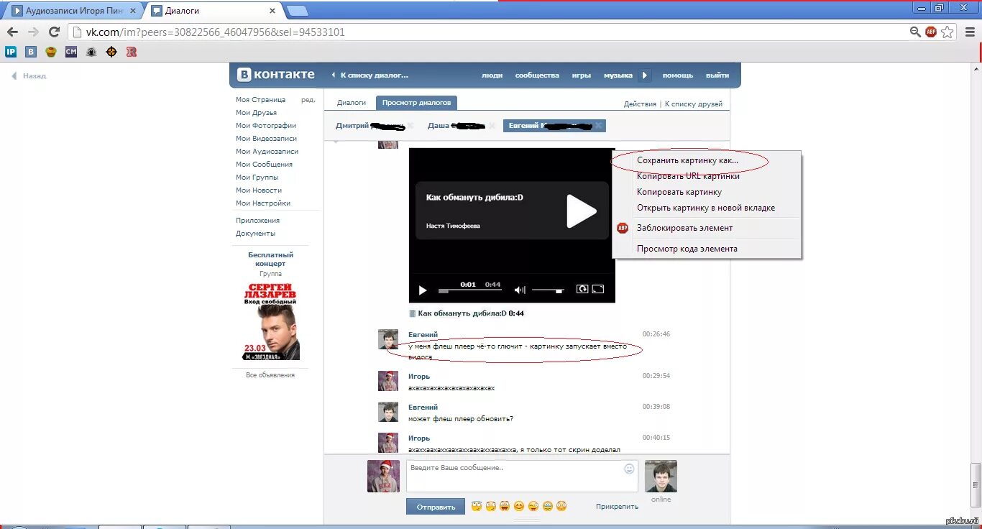Open a new browser tab
Viewport: 982px width, 529px height.
297,11
